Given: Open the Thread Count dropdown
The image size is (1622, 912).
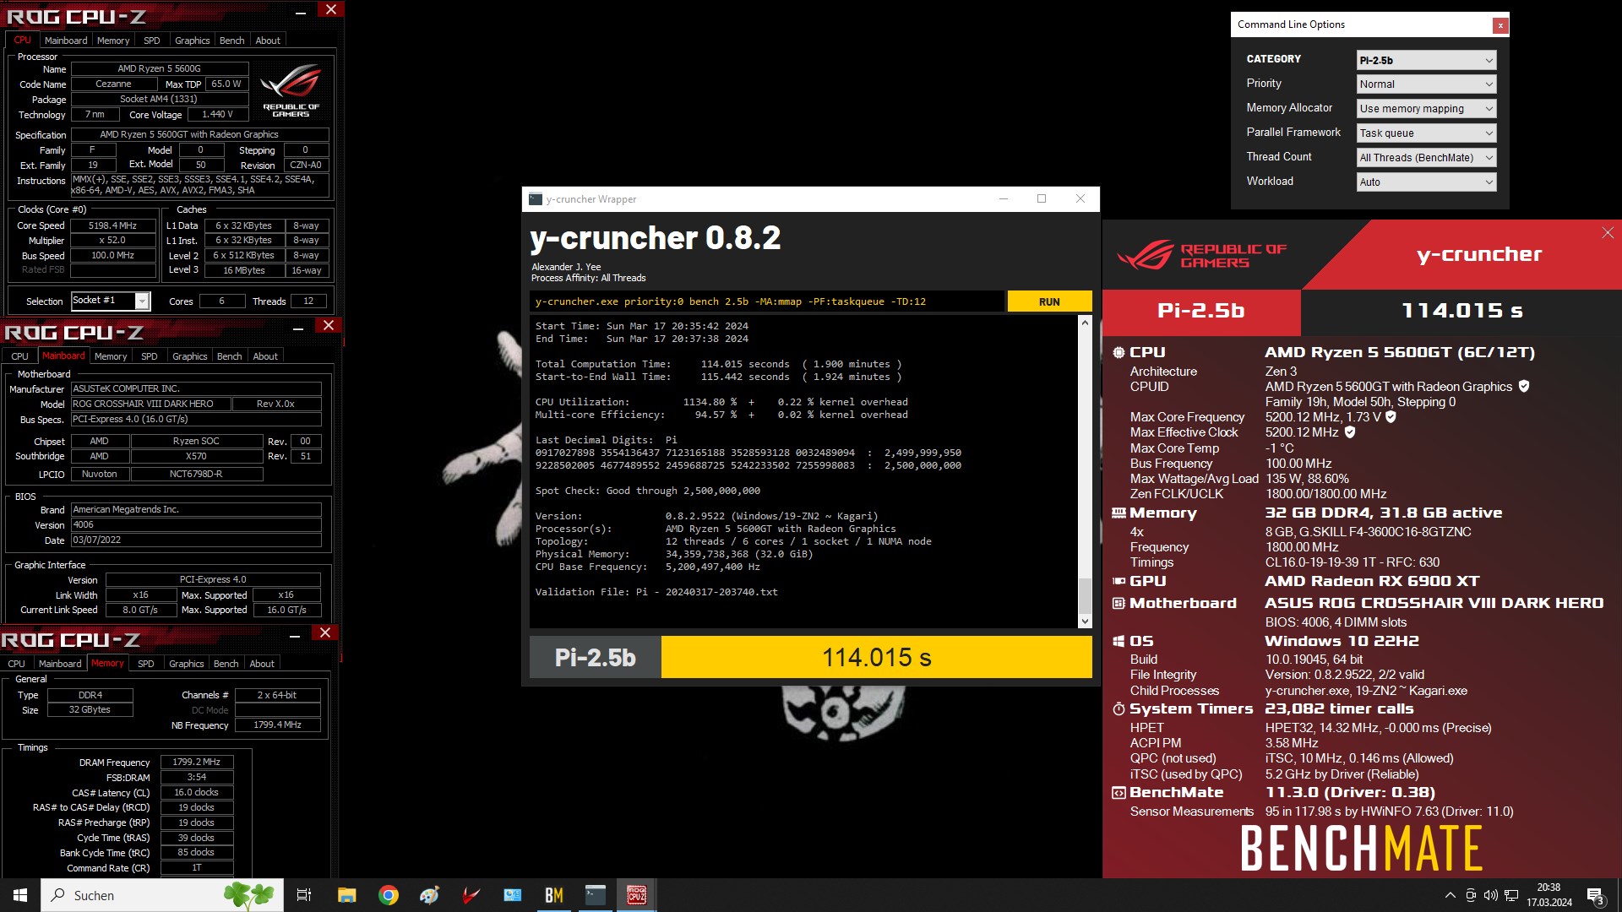Looking at the screenshot, I should point(1426,158).
